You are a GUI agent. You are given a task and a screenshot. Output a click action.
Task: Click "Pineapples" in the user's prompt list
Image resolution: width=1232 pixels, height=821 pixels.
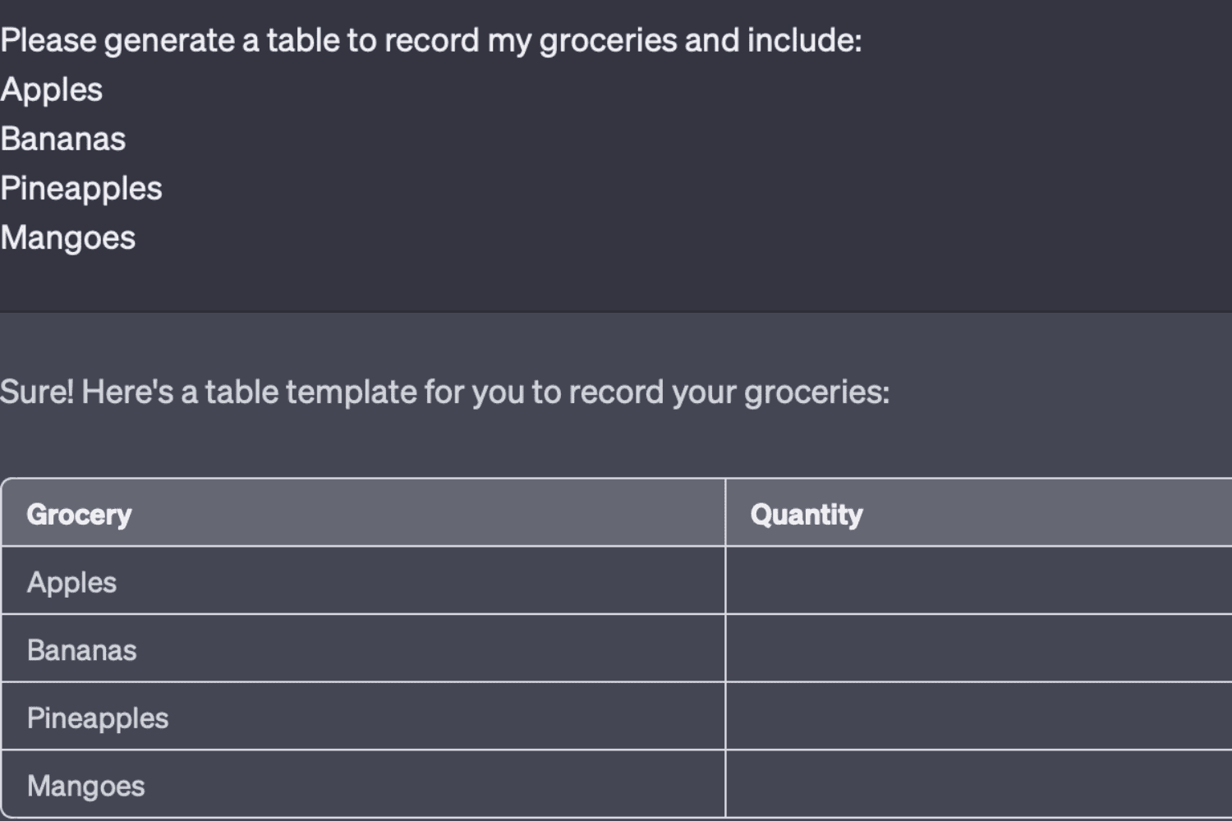[x=81, y=188]
